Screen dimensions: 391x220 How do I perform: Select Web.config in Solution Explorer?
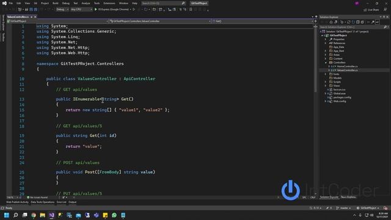(x=340, y=101)
